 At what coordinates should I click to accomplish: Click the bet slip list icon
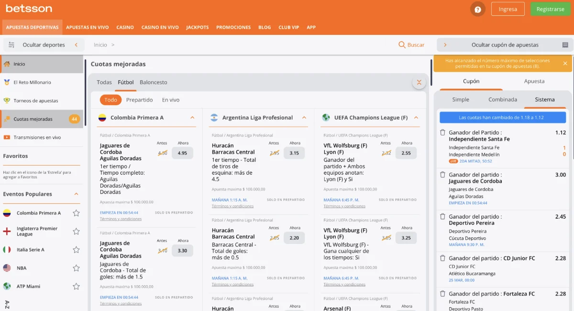tap(565, 45)
